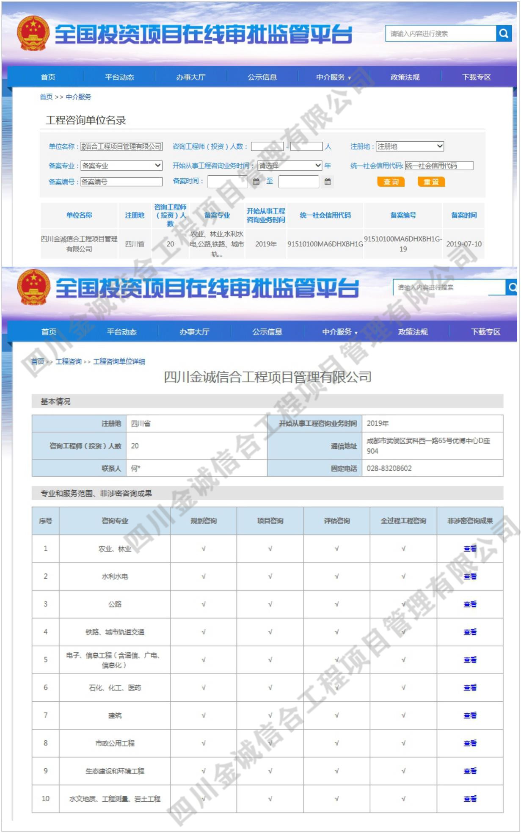This screenshot has width=521, height=833.
Task: Click 查看 in the 水文地质、工程测量、岩土工程 row
Action: (470, 799)
